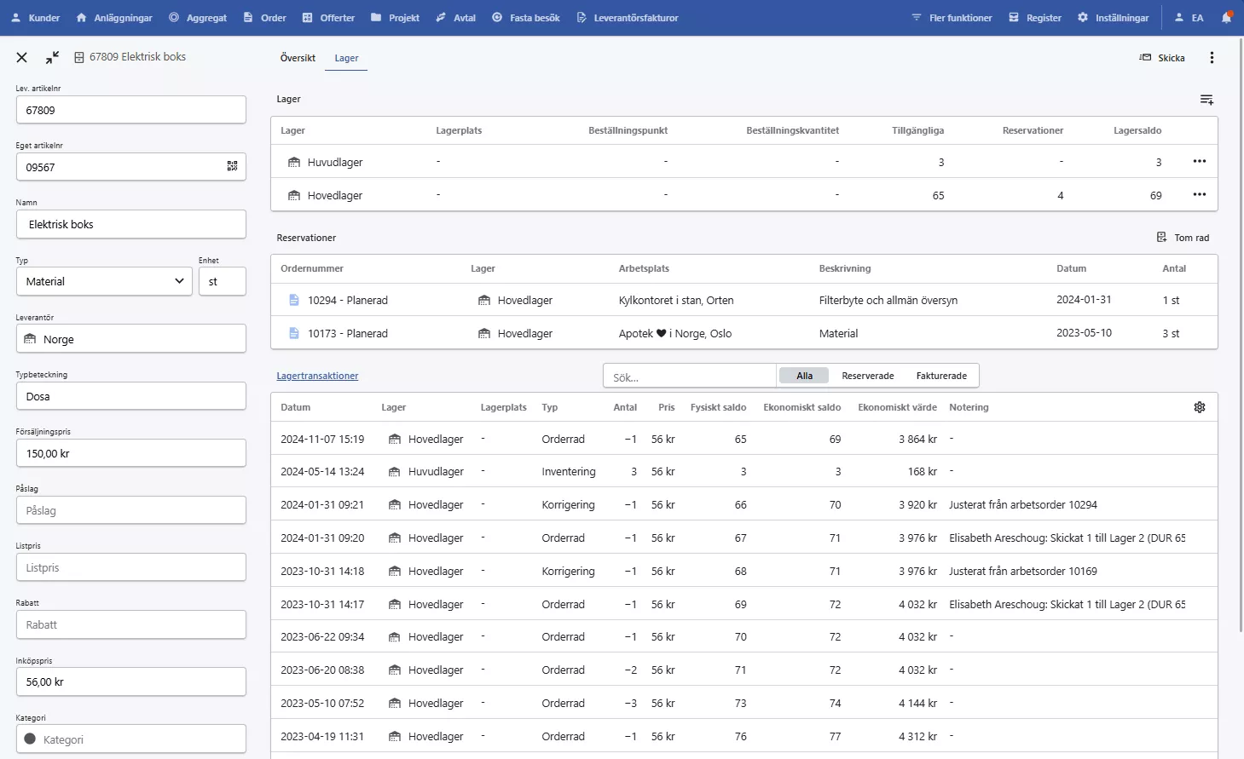The width and height of the screenshot is (1244, 759).
Task: Click the notification bell icon
Action: click(x=1226, y=17)
